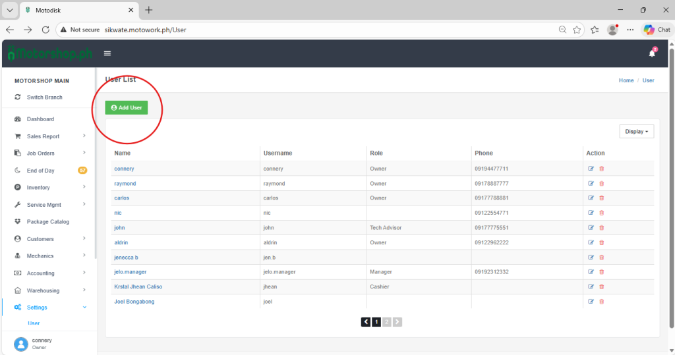Click edit icon for user connery
The height and width of the screenshot is (355, 675).
(591, 169)
